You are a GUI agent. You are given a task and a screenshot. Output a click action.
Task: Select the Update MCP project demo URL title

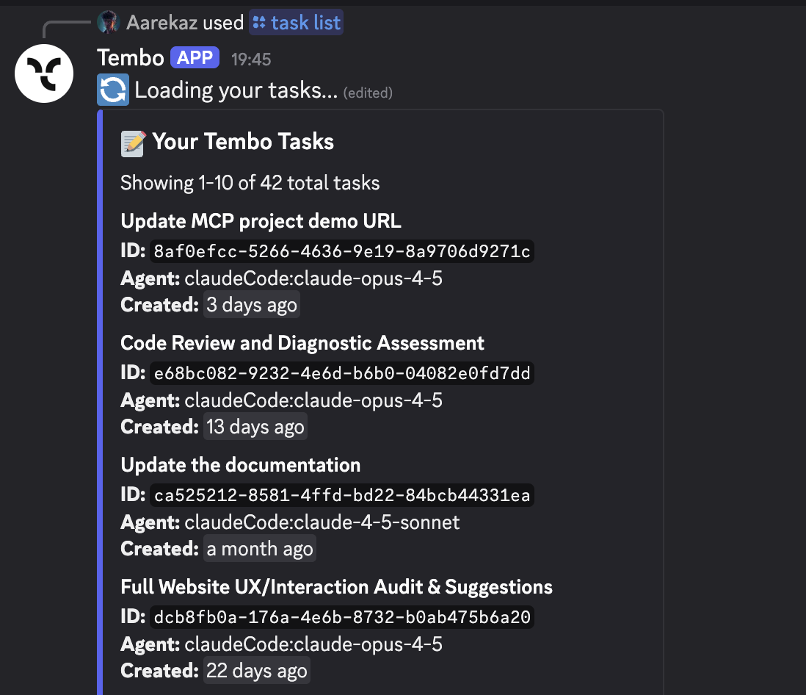[261, 221]
